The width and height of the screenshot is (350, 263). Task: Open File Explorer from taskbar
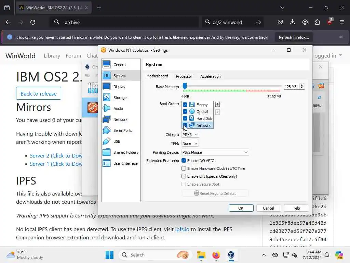[201, 255]
